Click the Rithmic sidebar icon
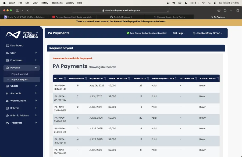This screenshot has height=157, width=242. tap(7, 108)
